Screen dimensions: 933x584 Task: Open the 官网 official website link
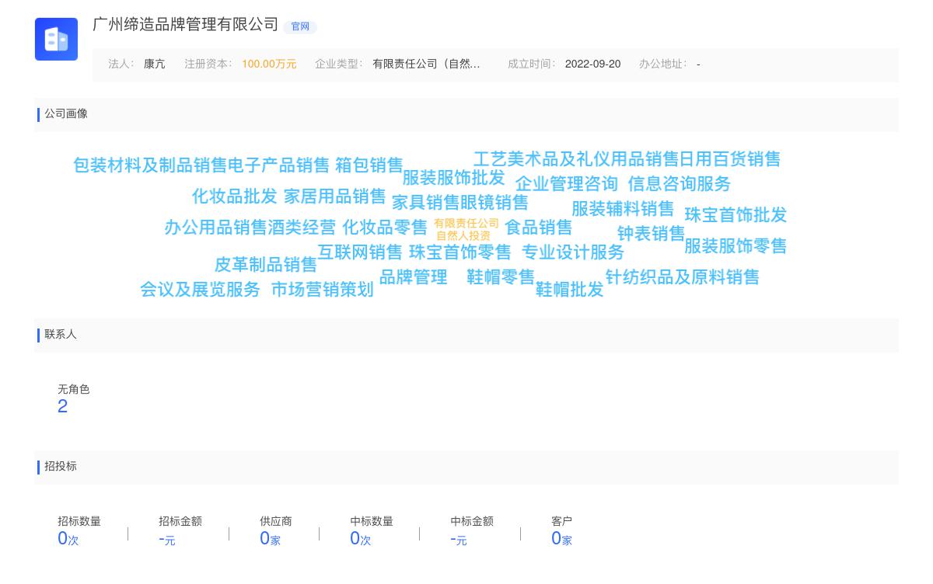tap(300, 26)
